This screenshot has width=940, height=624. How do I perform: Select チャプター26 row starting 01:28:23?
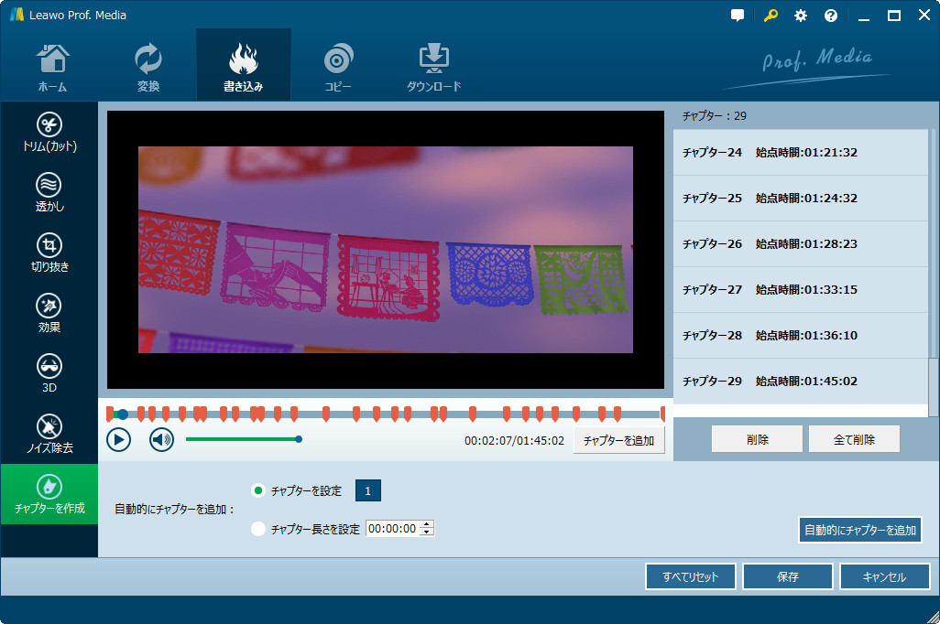(801, 243)
